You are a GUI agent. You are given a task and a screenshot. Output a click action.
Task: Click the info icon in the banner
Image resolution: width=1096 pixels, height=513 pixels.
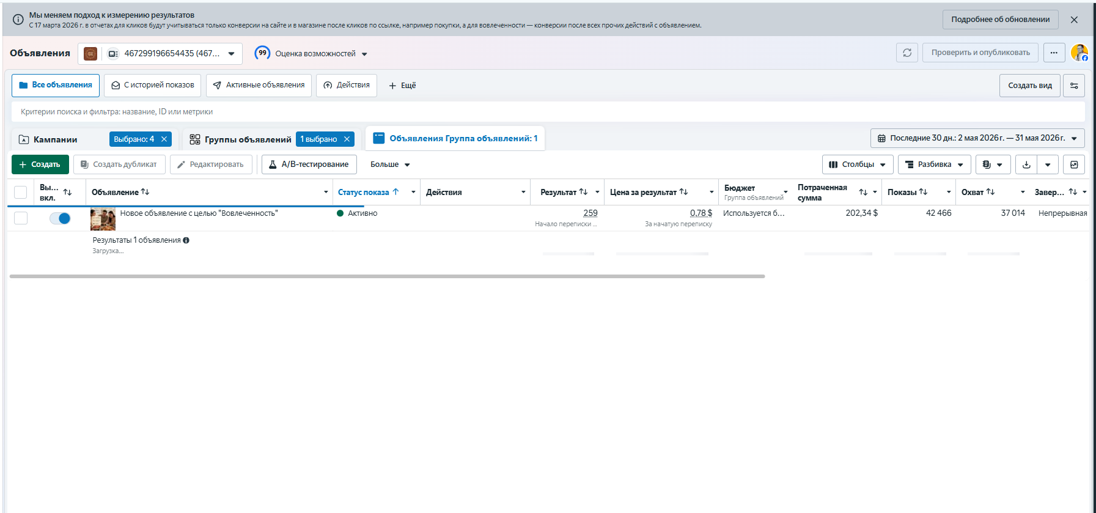point(18,20)
